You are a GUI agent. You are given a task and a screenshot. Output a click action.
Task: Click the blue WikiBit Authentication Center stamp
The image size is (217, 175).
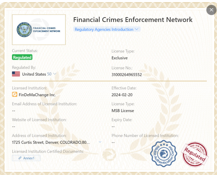(x=164, y=153)
